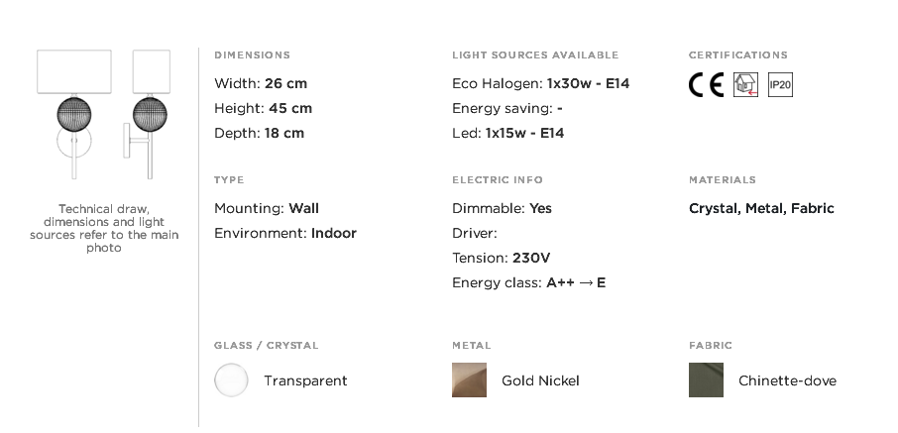
Task: Click the CE certification mark icon
Action: point(706,85)
